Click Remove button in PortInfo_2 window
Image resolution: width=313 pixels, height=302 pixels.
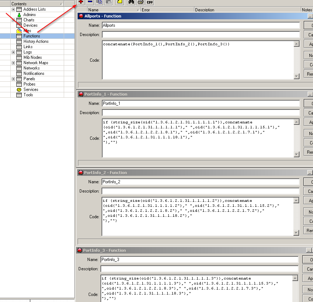(x=308, y=231)
